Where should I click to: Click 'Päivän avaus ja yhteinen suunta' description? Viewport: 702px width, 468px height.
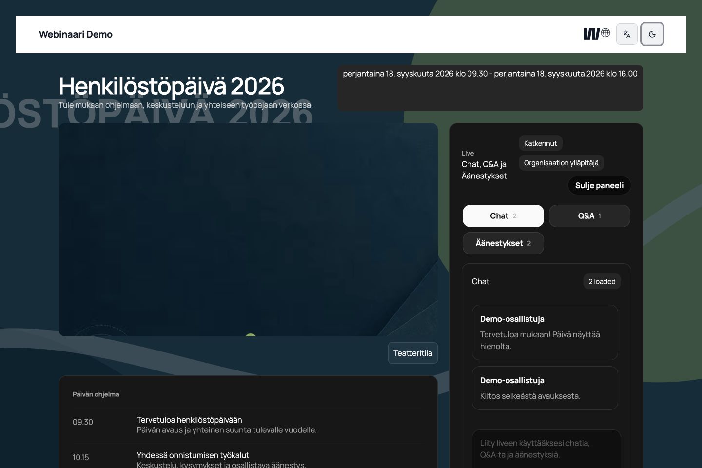click(227, 430)
